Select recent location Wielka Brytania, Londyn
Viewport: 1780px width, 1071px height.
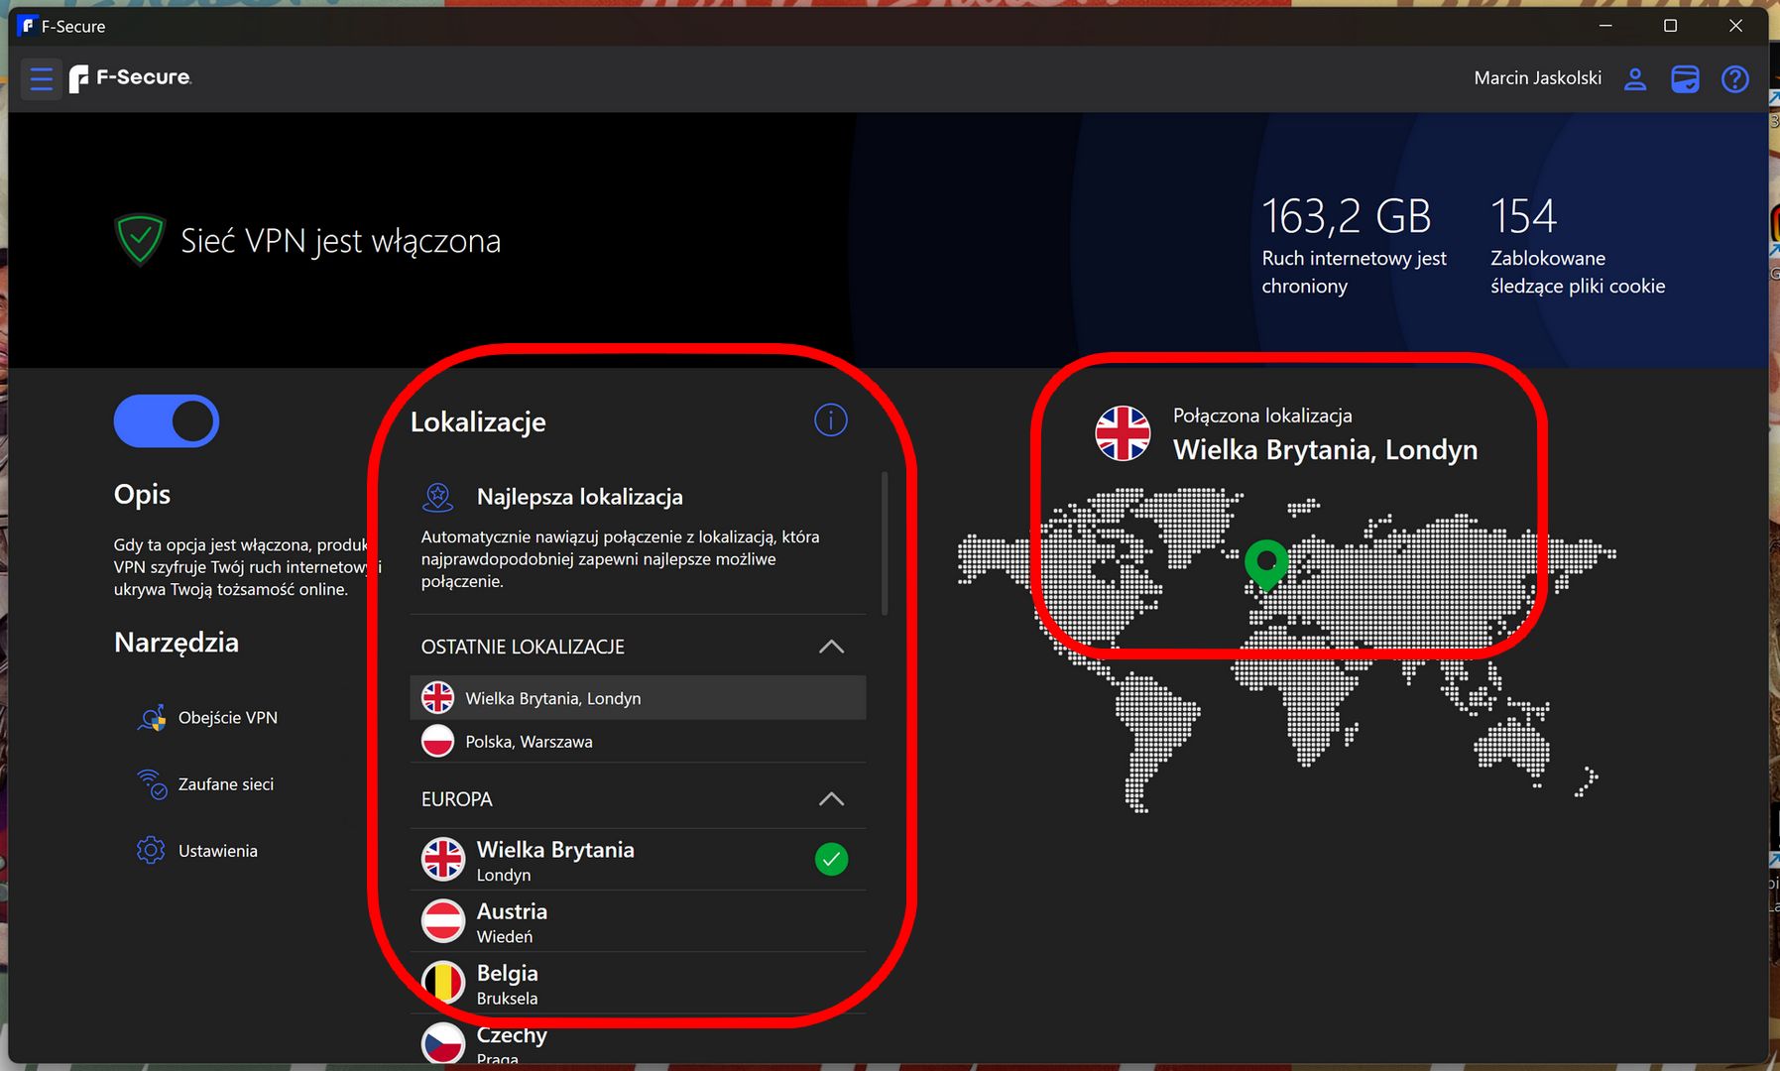[639, 698]
